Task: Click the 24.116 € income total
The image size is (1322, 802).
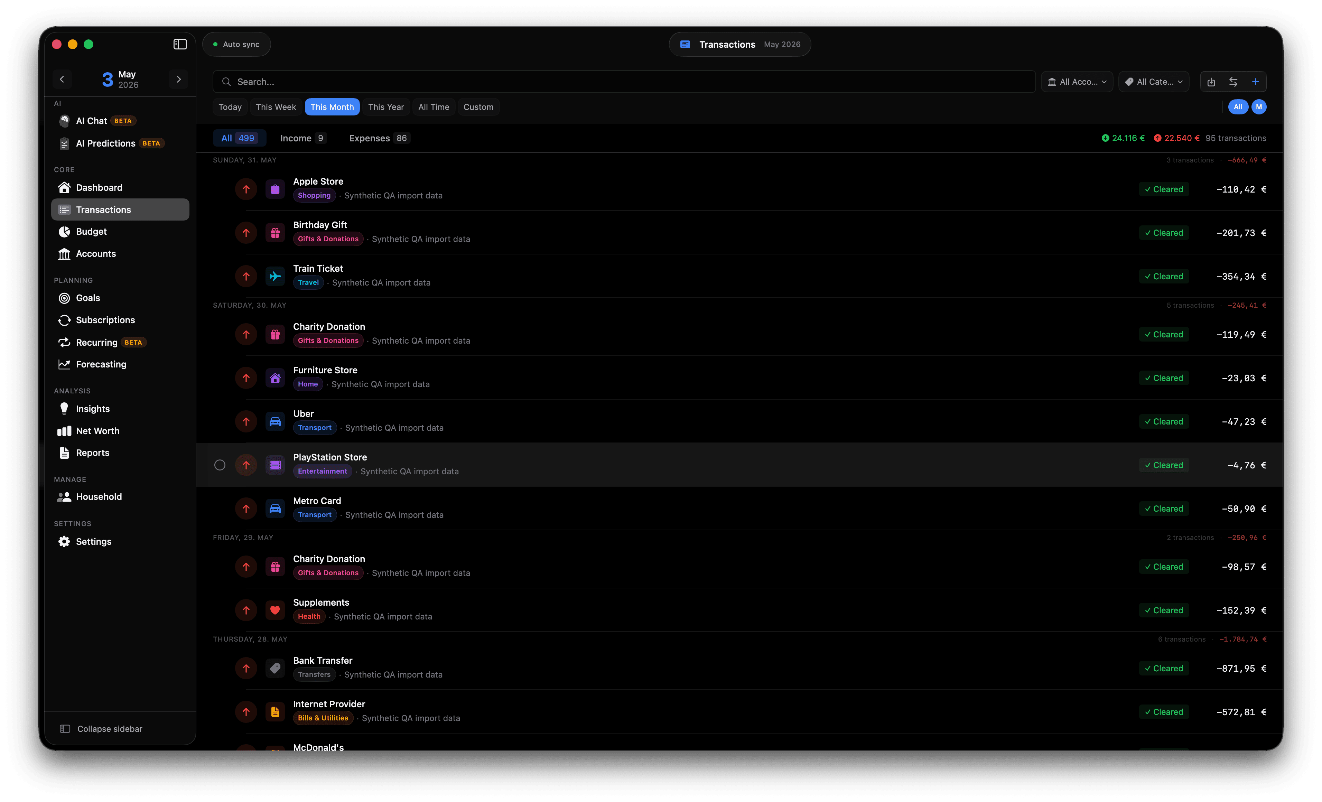Action: pos(1123,138)
